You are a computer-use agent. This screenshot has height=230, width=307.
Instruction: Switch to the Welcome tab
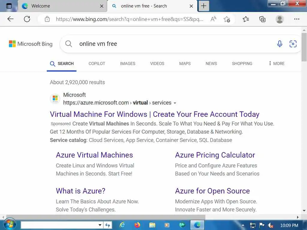coord(63,6)
